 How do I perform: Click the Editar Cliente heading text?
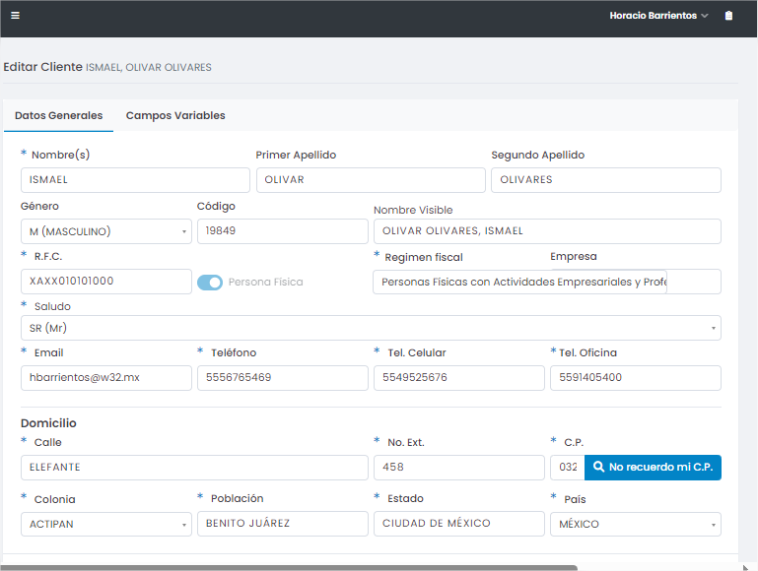tap(42, 67)
